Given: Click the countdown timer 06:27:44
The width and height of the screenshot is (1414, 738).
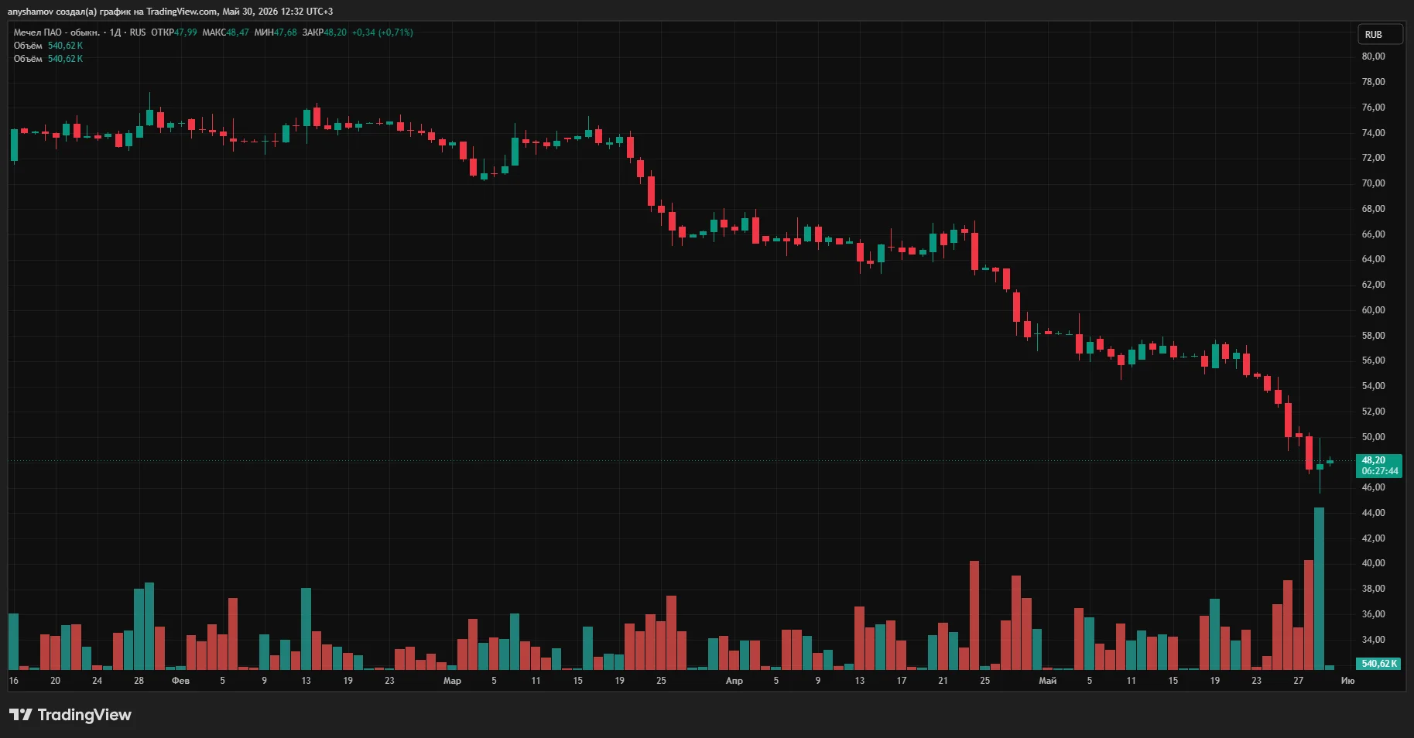Looking at the screenshot, I should (x=1380, y=471).
